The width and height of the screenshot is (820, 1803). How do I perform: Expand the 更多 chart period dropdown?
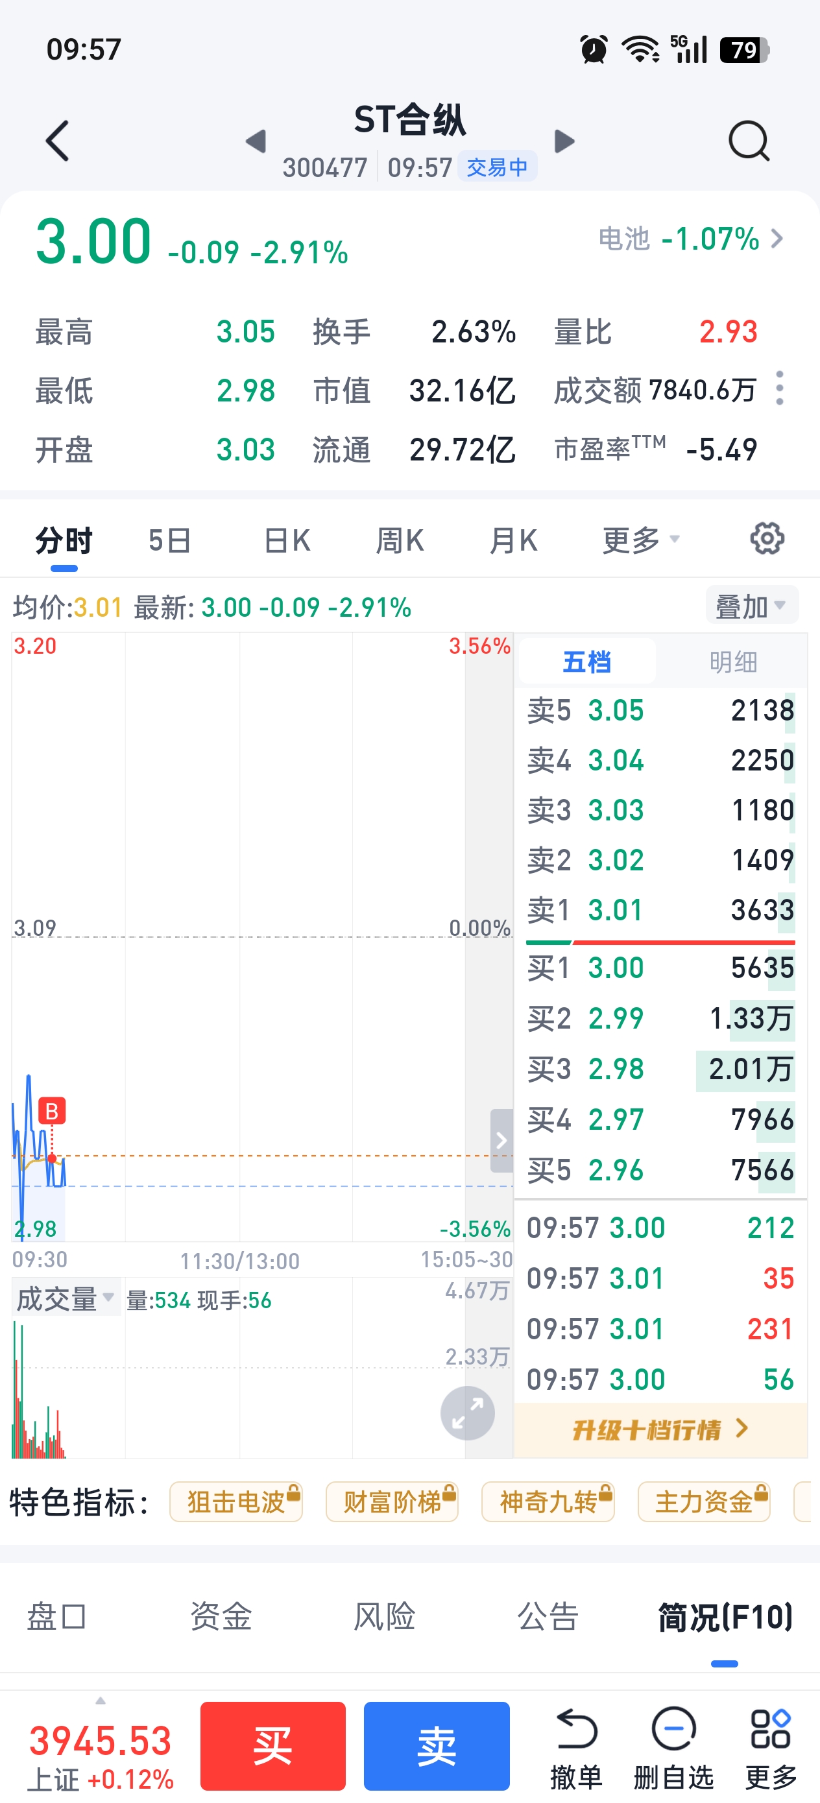point(640,540)
